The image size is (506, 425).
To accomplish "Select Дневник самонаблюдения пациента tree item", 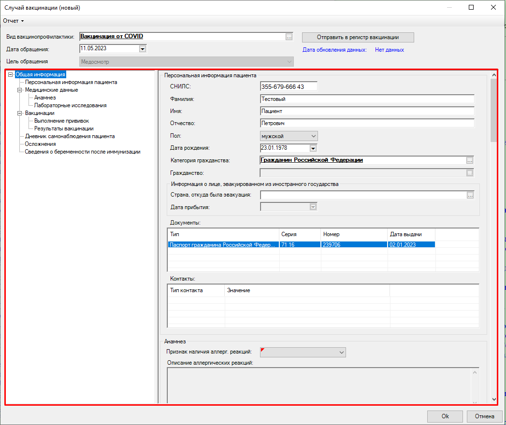I will click(x=70, y=136).
